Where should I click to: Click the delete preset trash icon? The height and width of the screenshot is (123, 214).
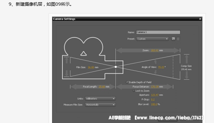pos(178,39)
